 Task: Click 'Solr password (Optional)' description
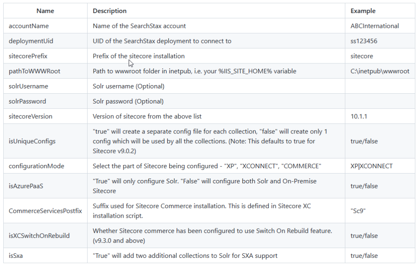point(128,101)
